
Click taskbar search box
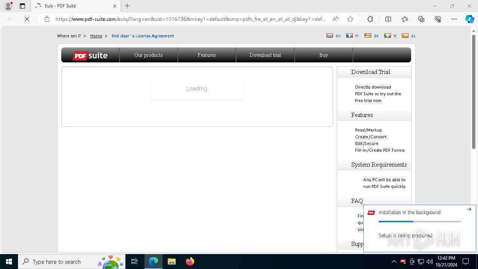coord(72,262)
